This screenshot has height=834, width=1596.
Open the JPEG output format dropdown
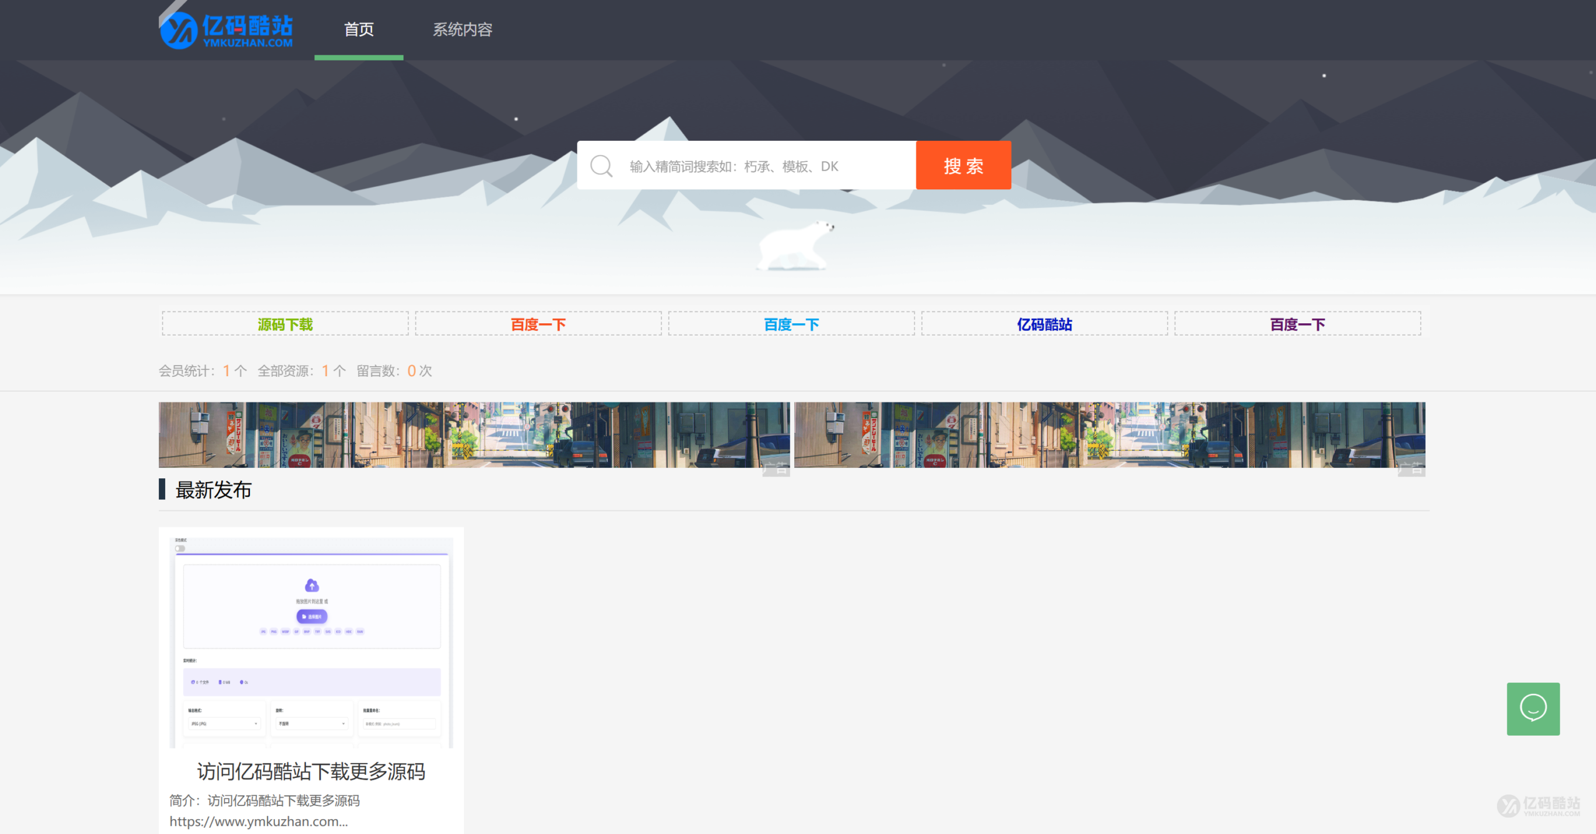[224, 723]
